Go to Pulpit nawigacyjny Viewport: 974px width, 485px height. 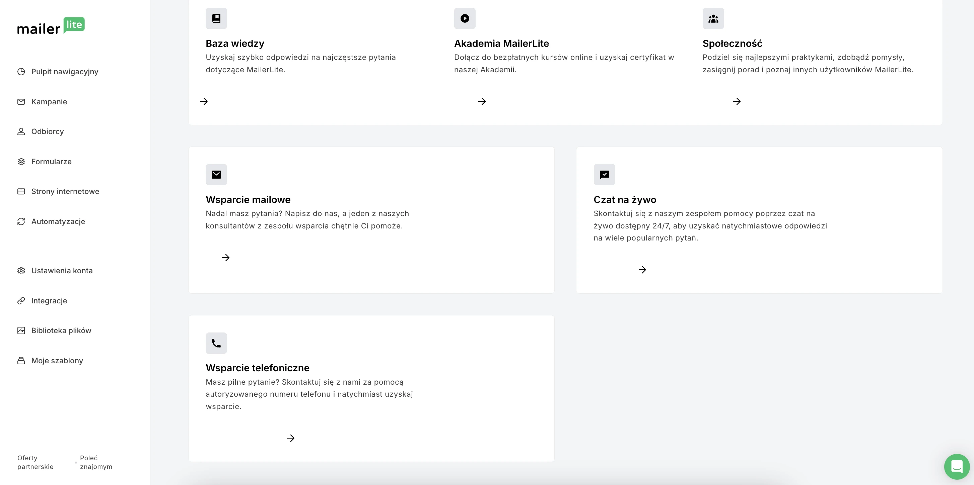tap(64, 72)
